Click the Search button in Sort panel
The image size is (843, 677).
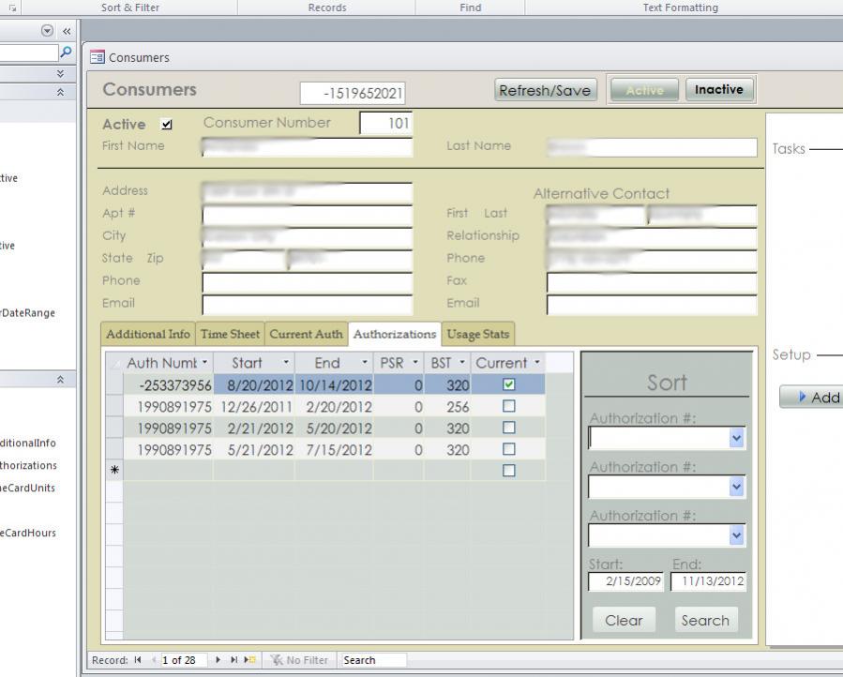coord(705,620)
